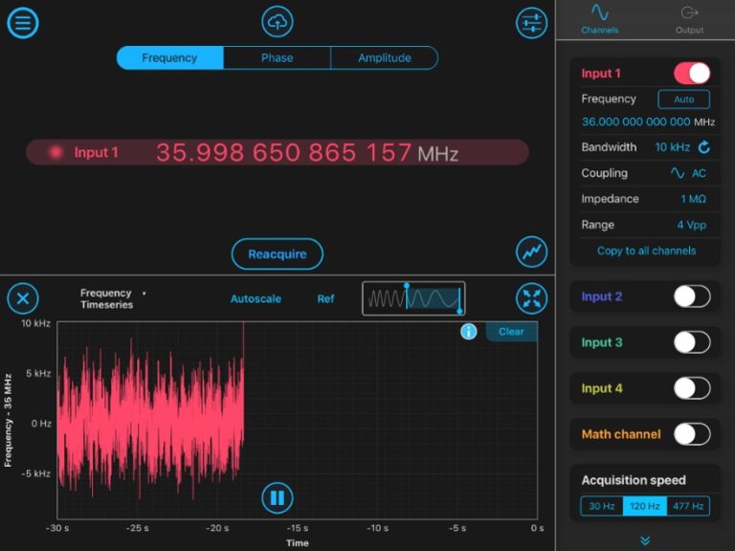735x551 pixels.
Task: Open the Output tab
Action: [x=689, y=19]
